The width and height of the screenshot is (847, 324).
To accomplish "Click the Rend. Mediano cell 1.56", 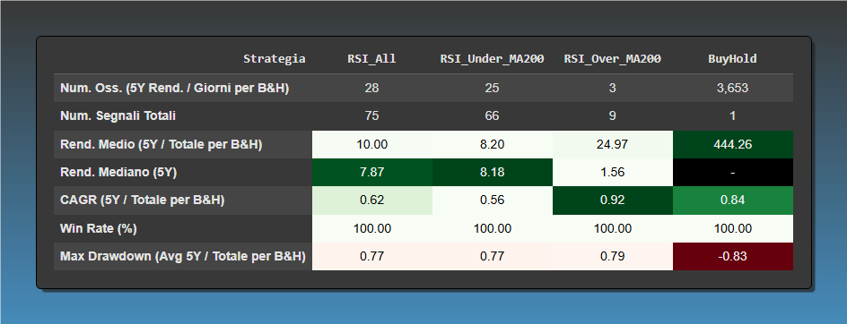I will [x=613, y=173].
